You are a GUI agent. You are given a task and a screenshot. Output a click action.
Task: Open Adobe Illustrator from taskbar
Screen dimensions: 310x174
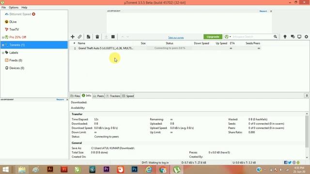coord(50,169)
